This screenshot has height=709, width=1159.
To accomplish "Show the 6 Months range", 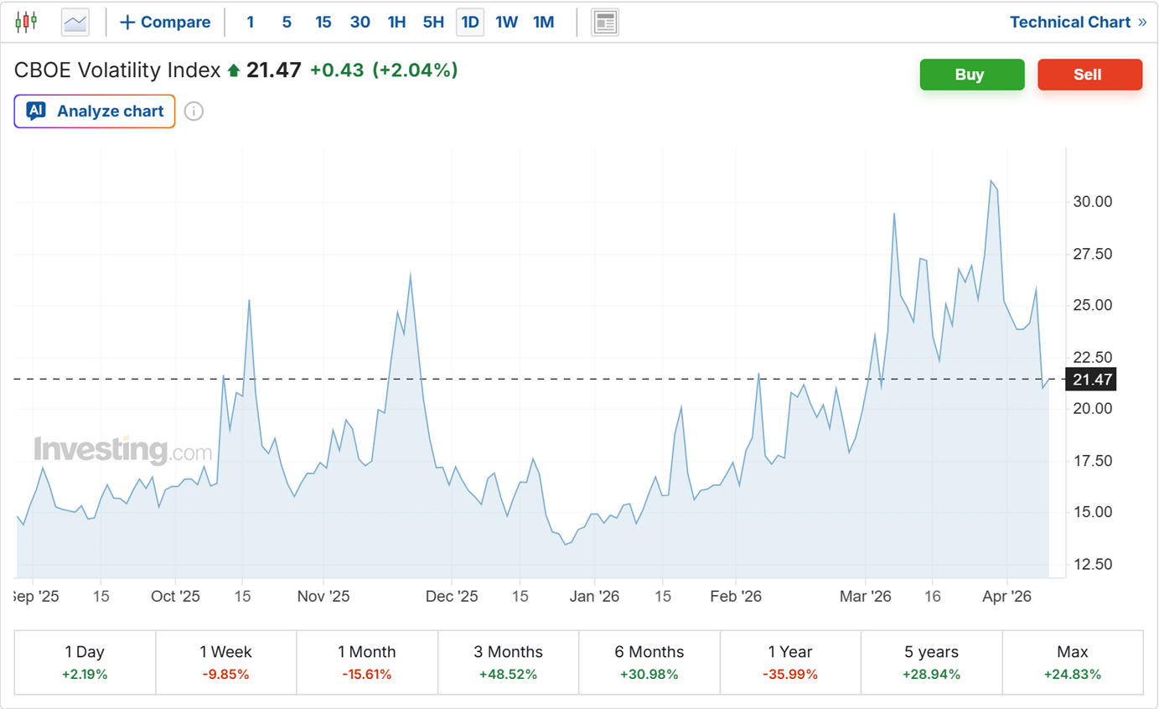I will (x=649, y=662).
